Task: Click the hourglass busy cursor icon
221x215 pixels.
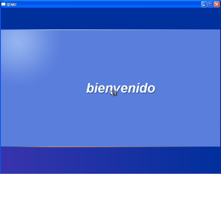Action: (x=115, y=93)
